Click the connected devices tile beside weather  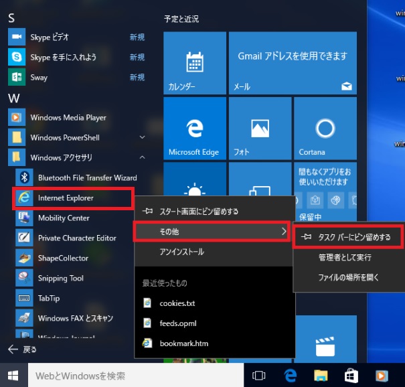tap(260, 179)
